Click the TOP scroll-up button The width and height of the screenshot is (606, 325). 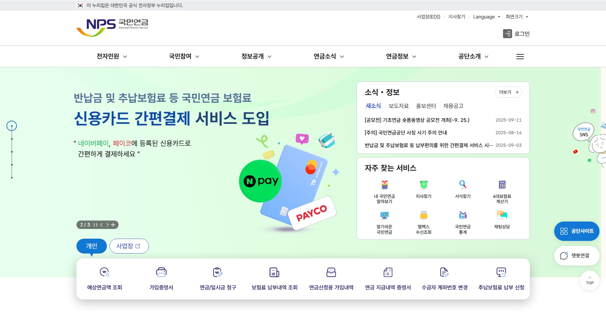590,280
